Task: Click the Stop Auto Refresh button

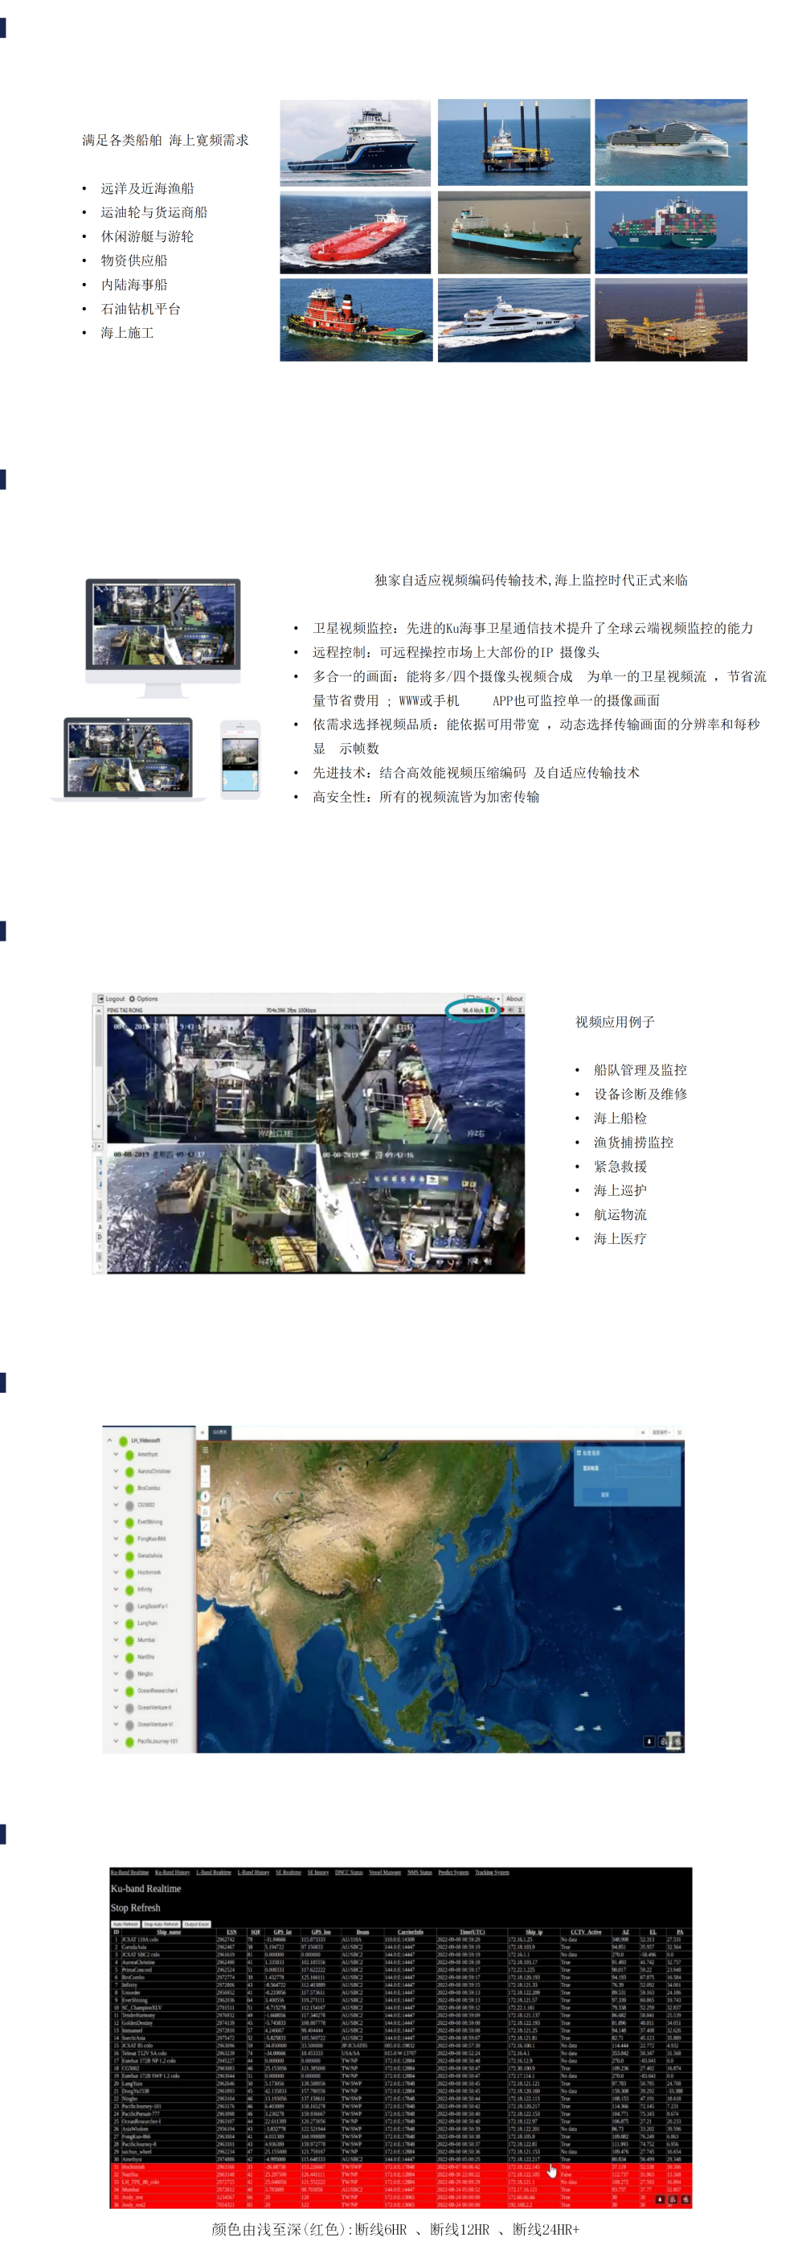Action: click(162, 1925)
